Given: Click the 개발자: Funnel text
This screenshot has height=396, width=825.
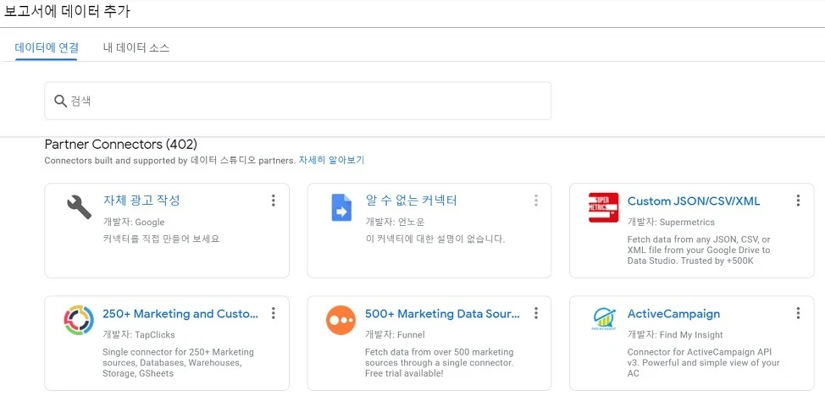Looking at the screenshot, I should click(x=396, y=334).
